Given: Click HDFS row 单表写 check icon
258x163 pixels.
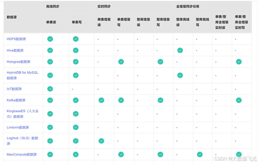Looking at the screenshot, I should (x=76, y=39).
